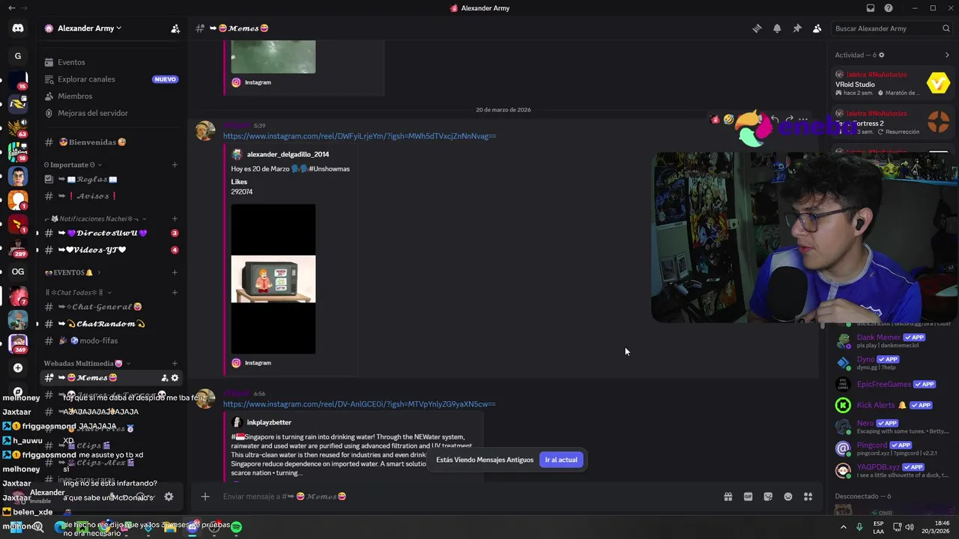Open server with 369 notifications badge
Viewport: 959px width, 539px height.
click(x=18, y=344)
